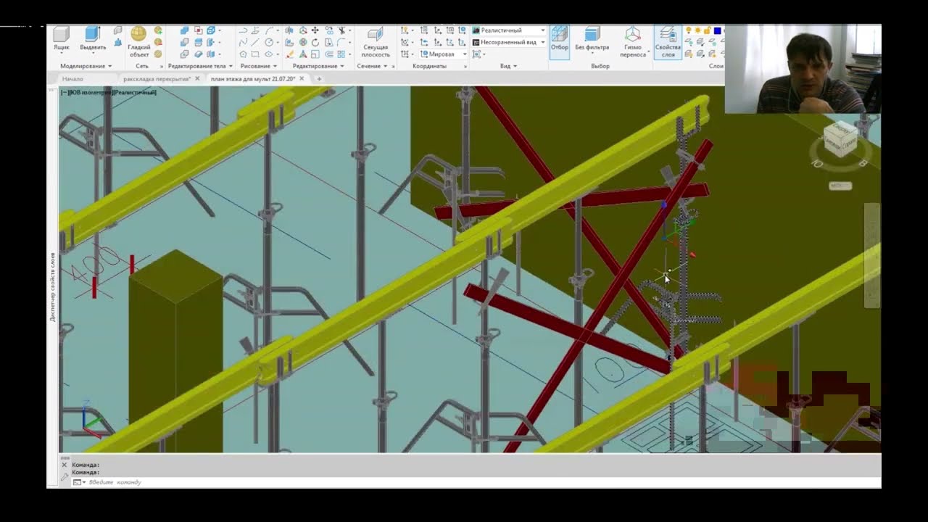Open the Гладкий объект mesh tool

tap(138, 42)
